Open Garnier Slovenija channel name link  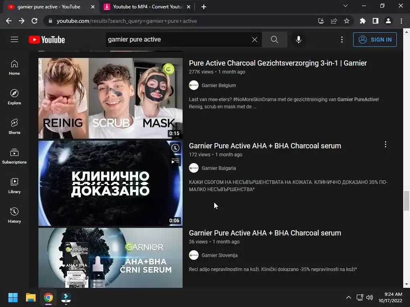[x=219, y=255]
